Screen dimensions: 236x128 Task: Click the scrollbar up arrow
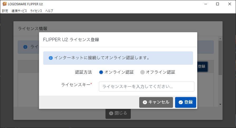coord(220,39)
